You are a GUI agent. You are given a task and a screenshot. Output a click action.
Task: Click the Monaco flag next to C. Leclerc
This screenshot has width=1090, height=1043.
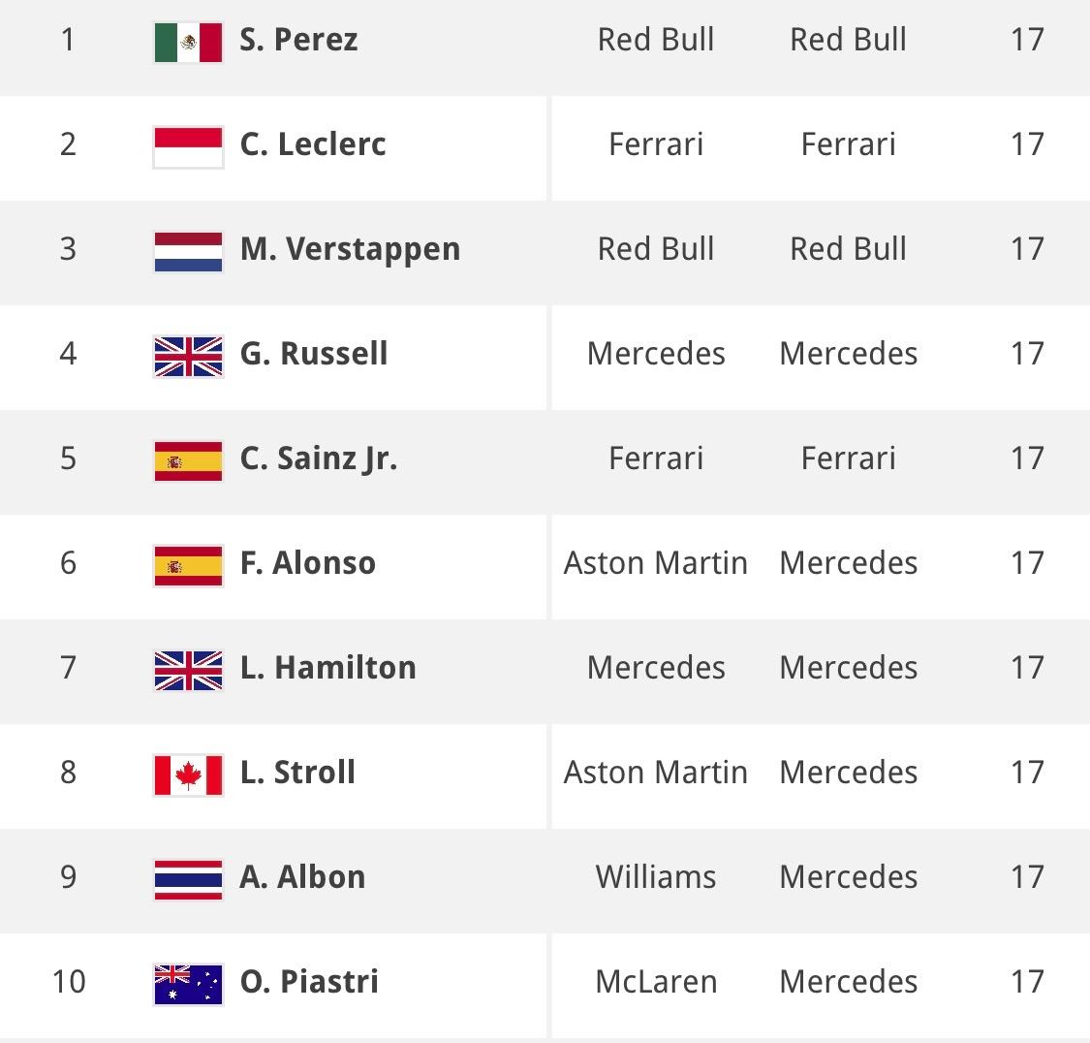(x=188, y=146)
